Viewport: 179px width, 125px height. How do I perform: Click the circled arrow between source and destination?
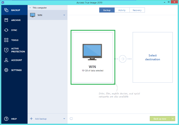pos(123,59)
